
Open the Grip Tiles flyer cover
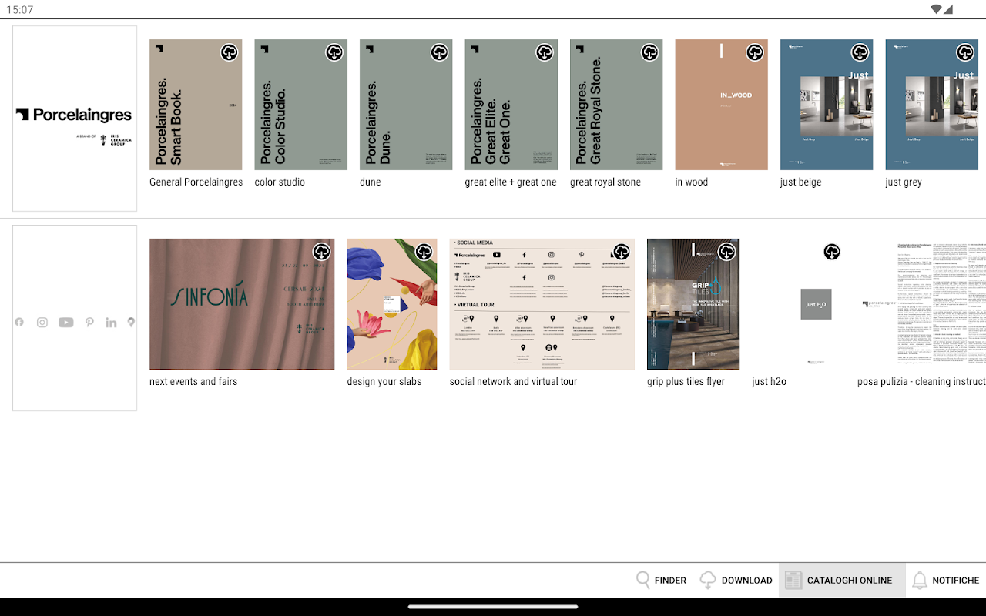click(x=693, y=304)
